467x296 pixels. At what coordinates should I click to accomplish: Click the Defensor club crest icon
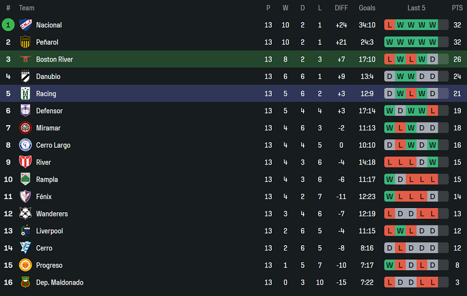click(25, 111)
